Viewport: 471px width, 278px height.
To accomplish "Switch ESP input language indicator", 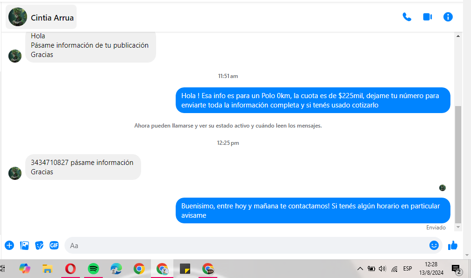I will click(407, 268).
